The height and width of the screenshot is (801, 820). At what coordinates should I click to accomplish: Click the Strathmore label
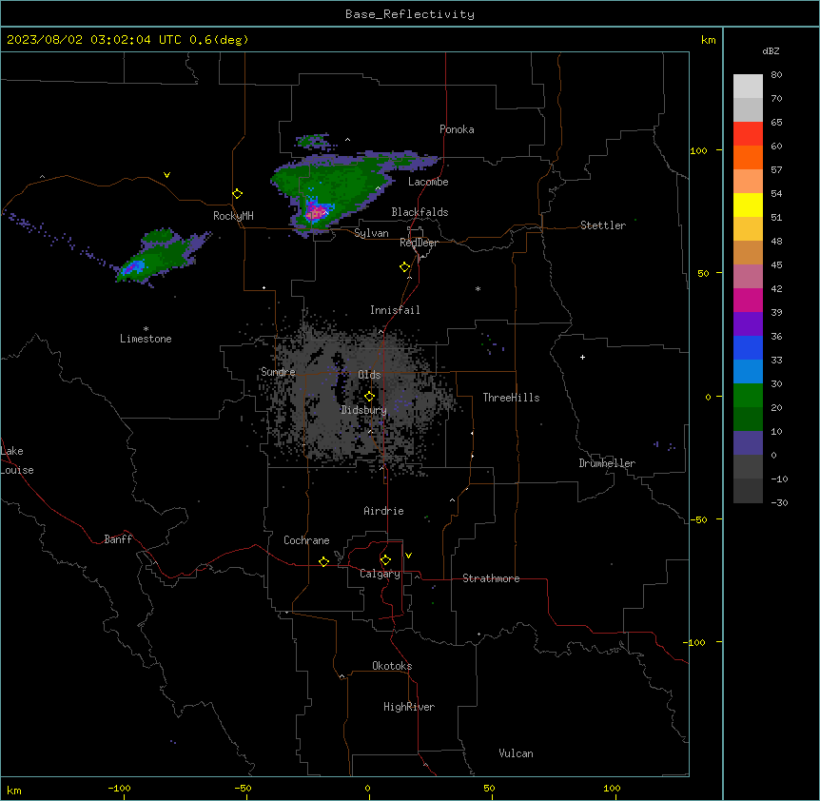coord(491,578)
